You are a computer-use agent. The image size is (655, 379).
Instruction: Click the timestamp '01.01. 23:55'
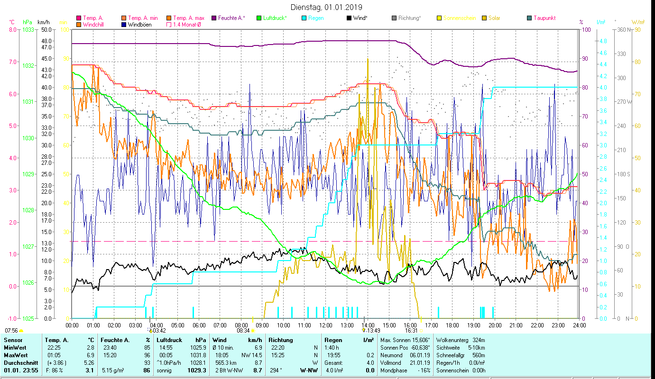[21, 370]
